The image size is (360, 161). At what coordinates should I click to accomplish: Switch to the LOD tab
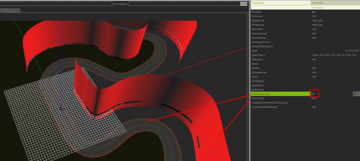coord(3,11)
